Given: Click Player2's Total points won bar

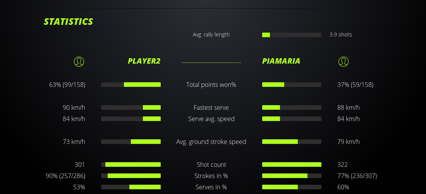Looking at the screenshot, I should 131,85.
